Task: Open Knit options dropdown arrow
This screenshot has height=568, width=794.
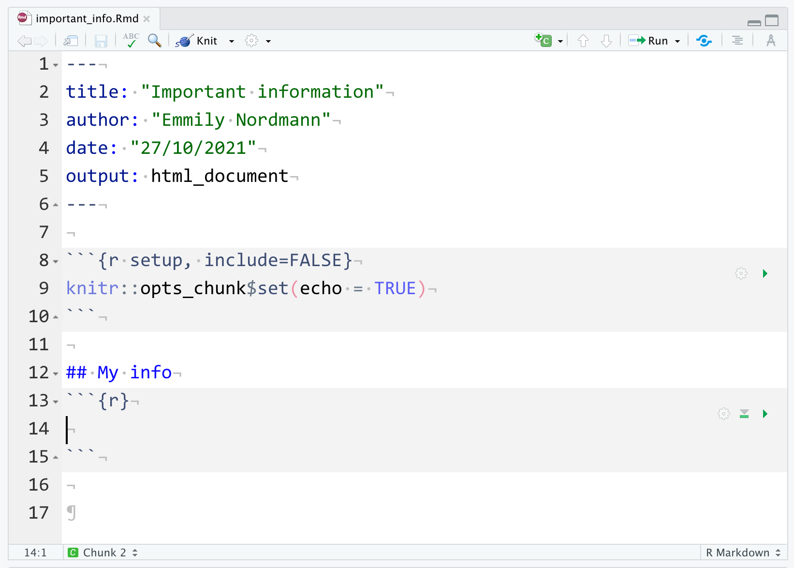Action: click(232, 41)
